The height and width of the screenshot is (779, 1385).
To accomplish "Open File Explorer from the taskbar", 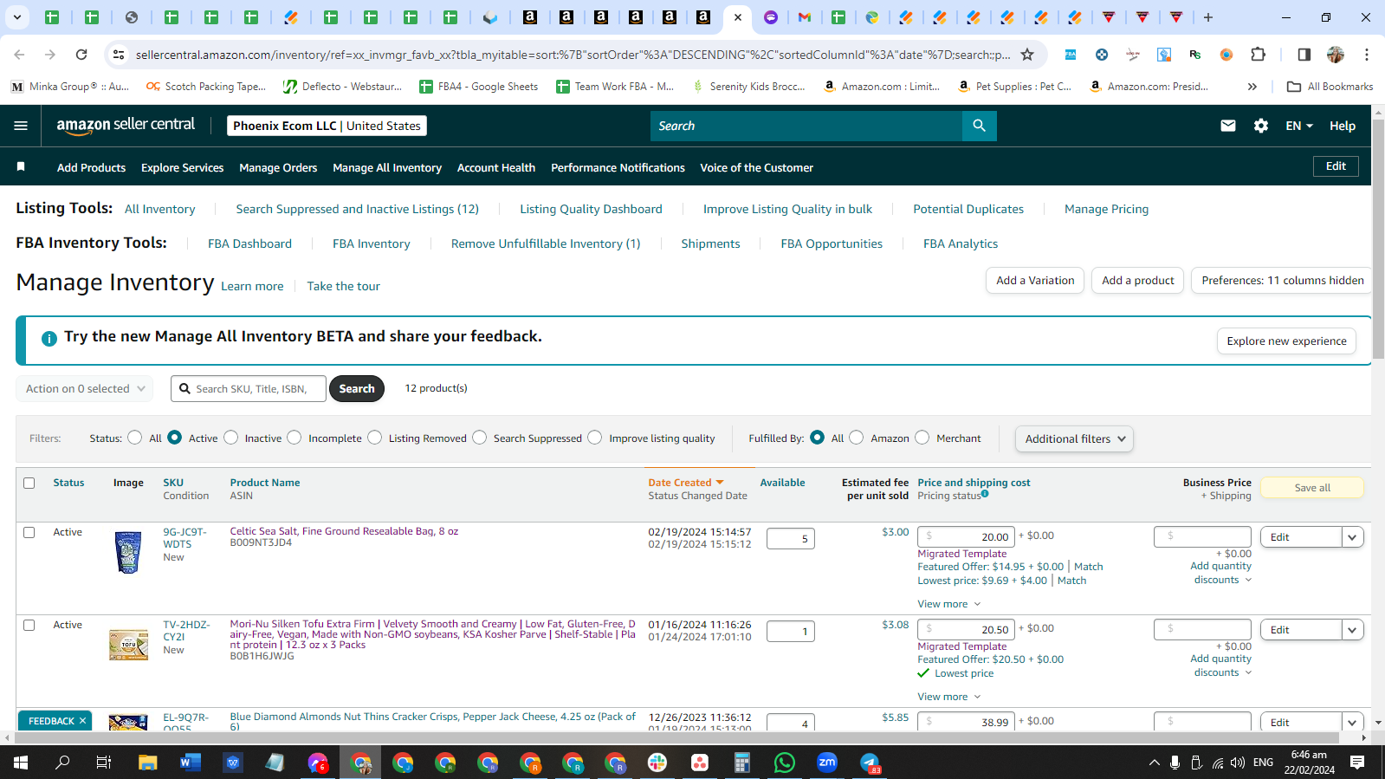I will 148,763.
